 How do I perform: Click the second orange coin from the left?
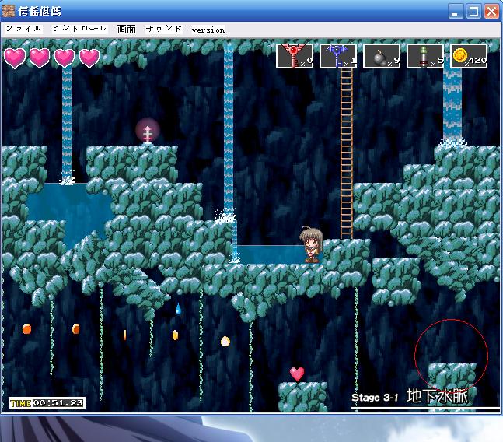(76, 328)
